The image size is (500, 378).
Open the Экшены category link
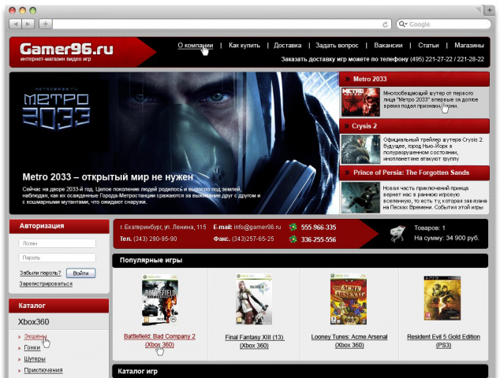coord(35,336)
